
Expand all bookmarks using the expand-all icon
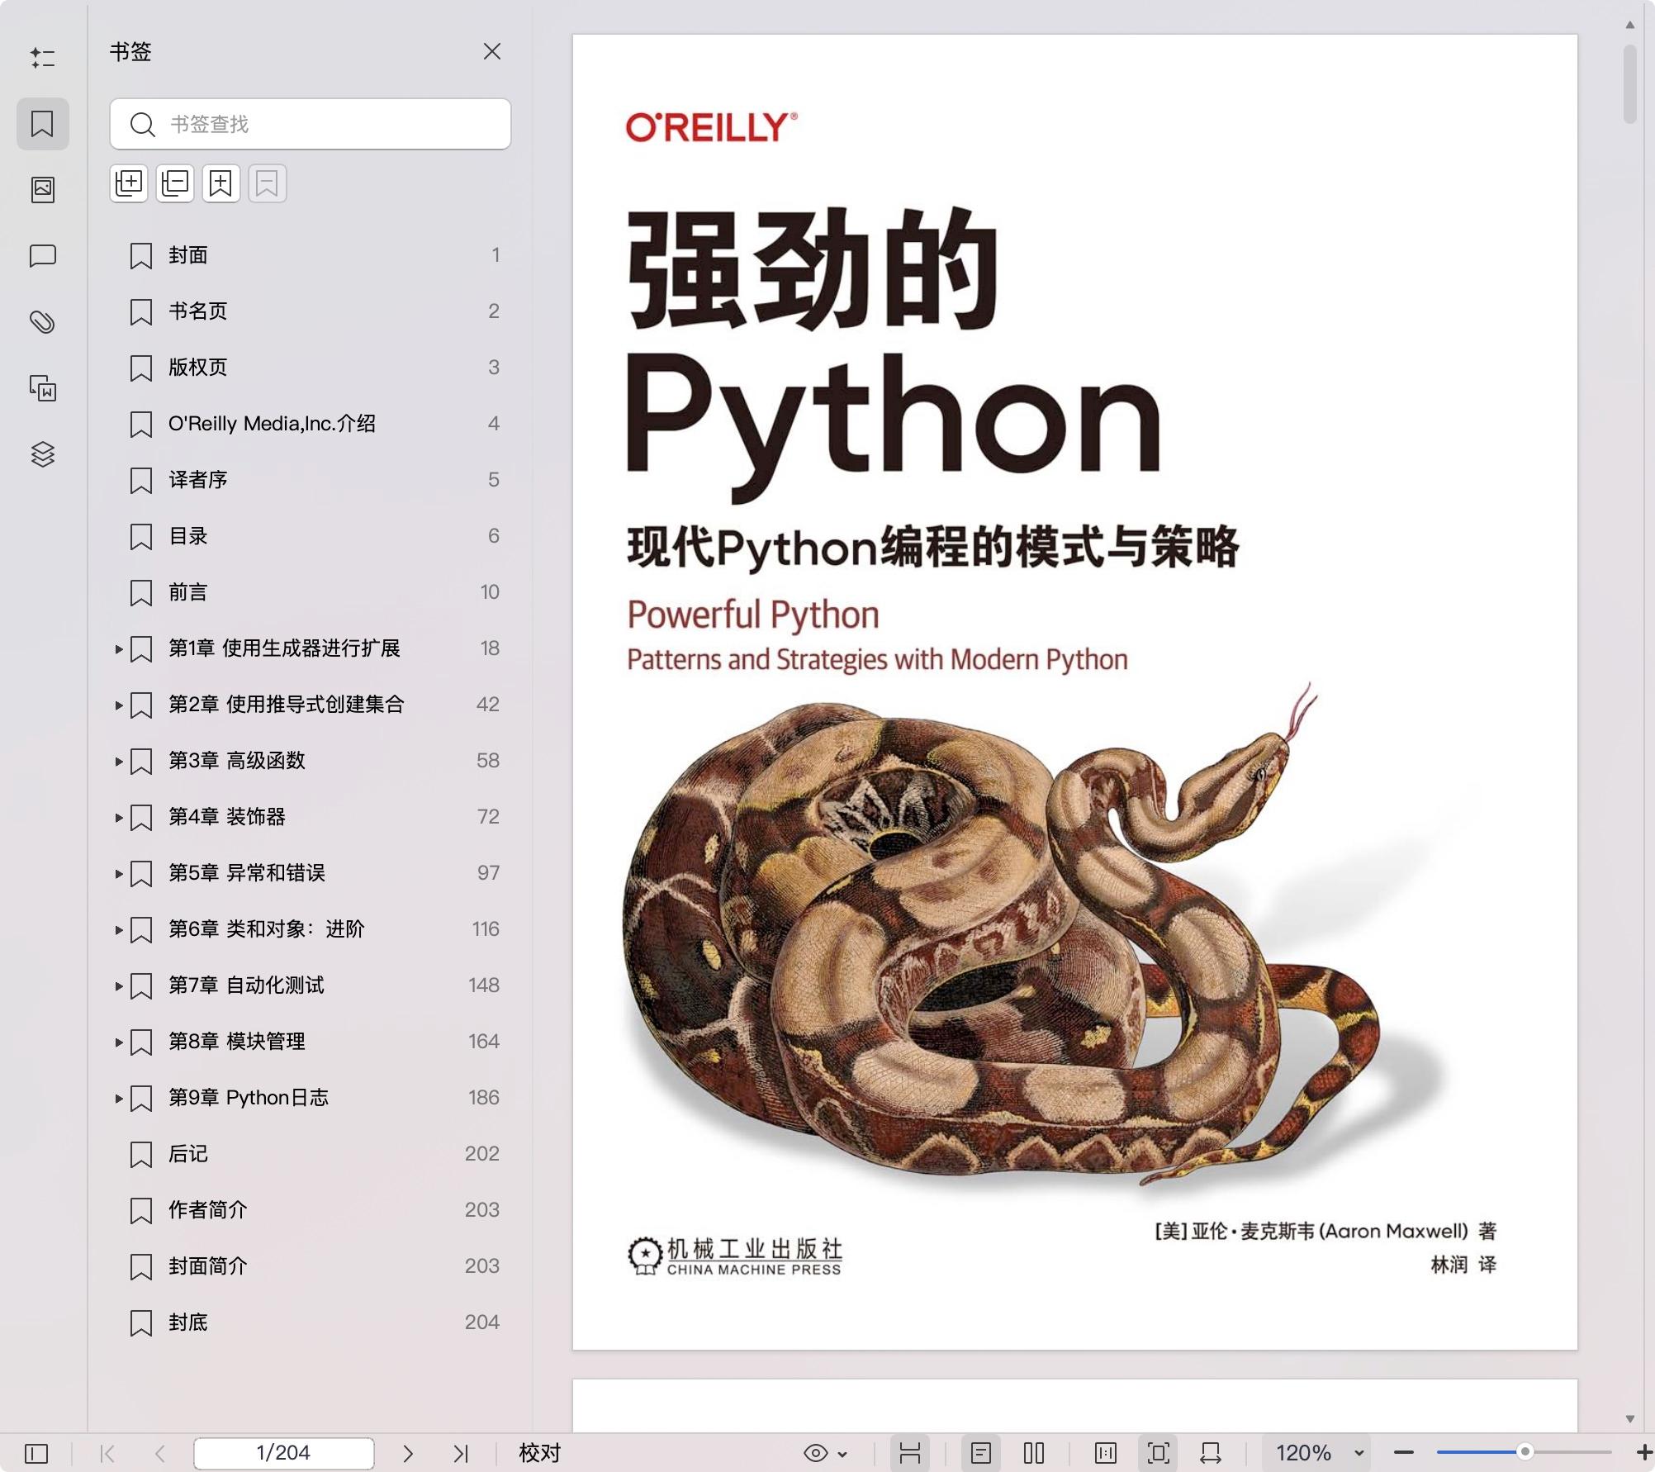click(129, 183)
